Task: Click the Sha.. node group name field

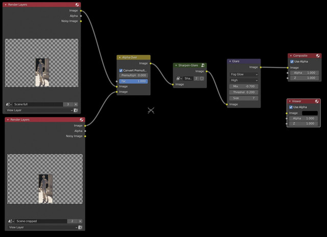Action: coord(188,78)
